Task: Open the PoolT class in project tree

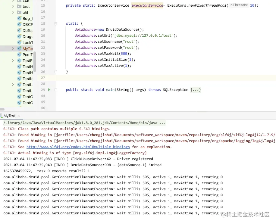Action: click(x=27, y=55)
